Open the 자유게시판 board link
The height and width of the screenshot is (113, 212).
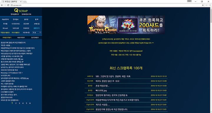click(26, 33)
